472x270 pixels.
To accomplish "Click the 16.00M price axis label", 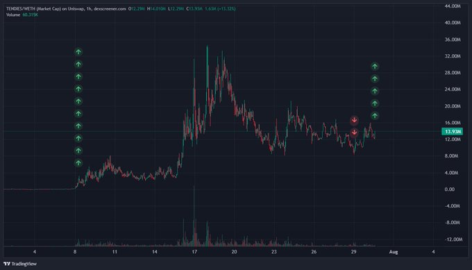I will pyautogui.click(x=453, y=123).
